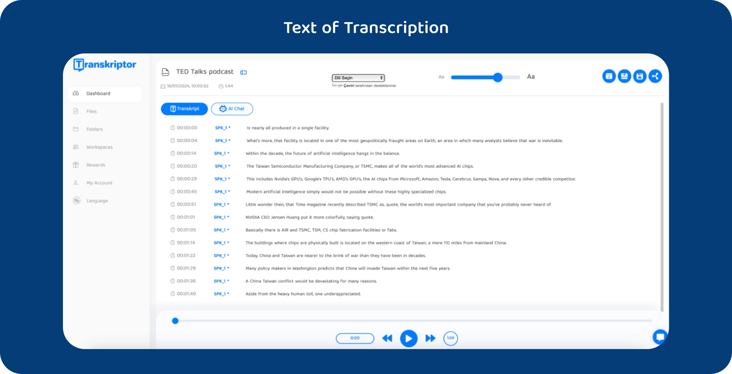Switch to the Transkript tab
Screen dimensions: 732x374
pyautogui.click(x=184, y=109)
